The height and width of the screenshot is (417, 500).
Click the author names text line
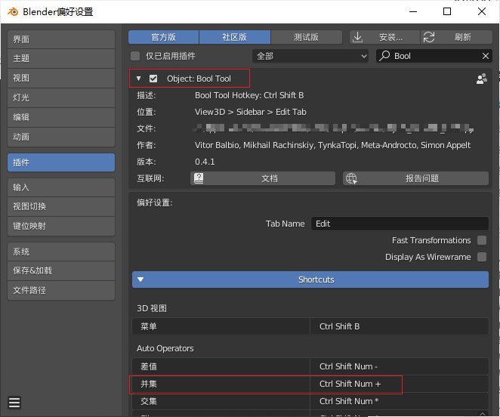click(x=332, y=145)
